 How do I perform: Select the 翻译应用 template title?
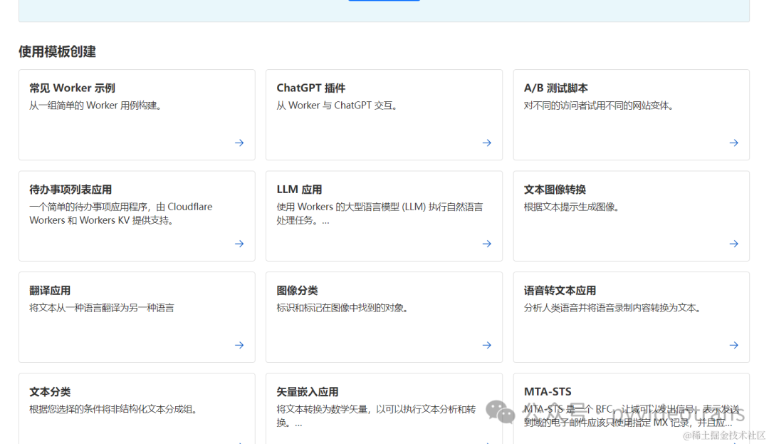[x=50, y=291]
